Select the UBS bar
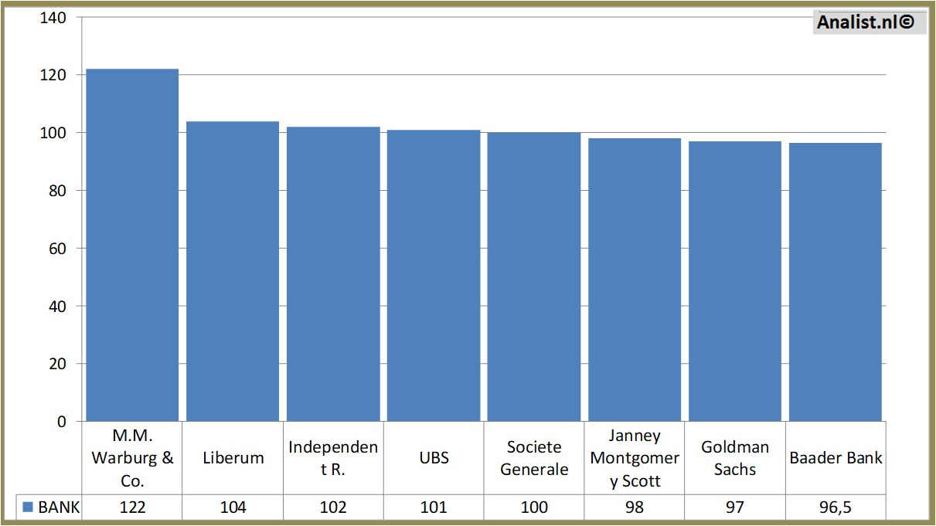This screenshot has height=526, width=936. (434, 276)
